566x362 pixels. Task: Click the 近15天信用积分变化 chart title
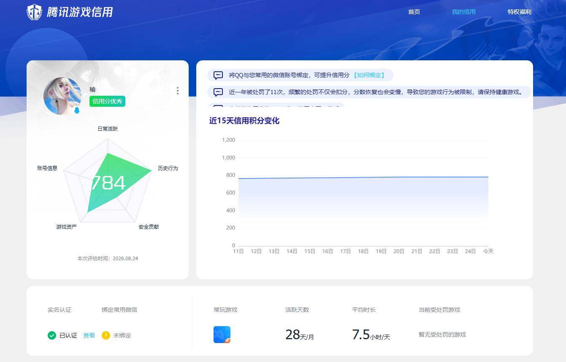pyautogui.click(x=244, y=121)
